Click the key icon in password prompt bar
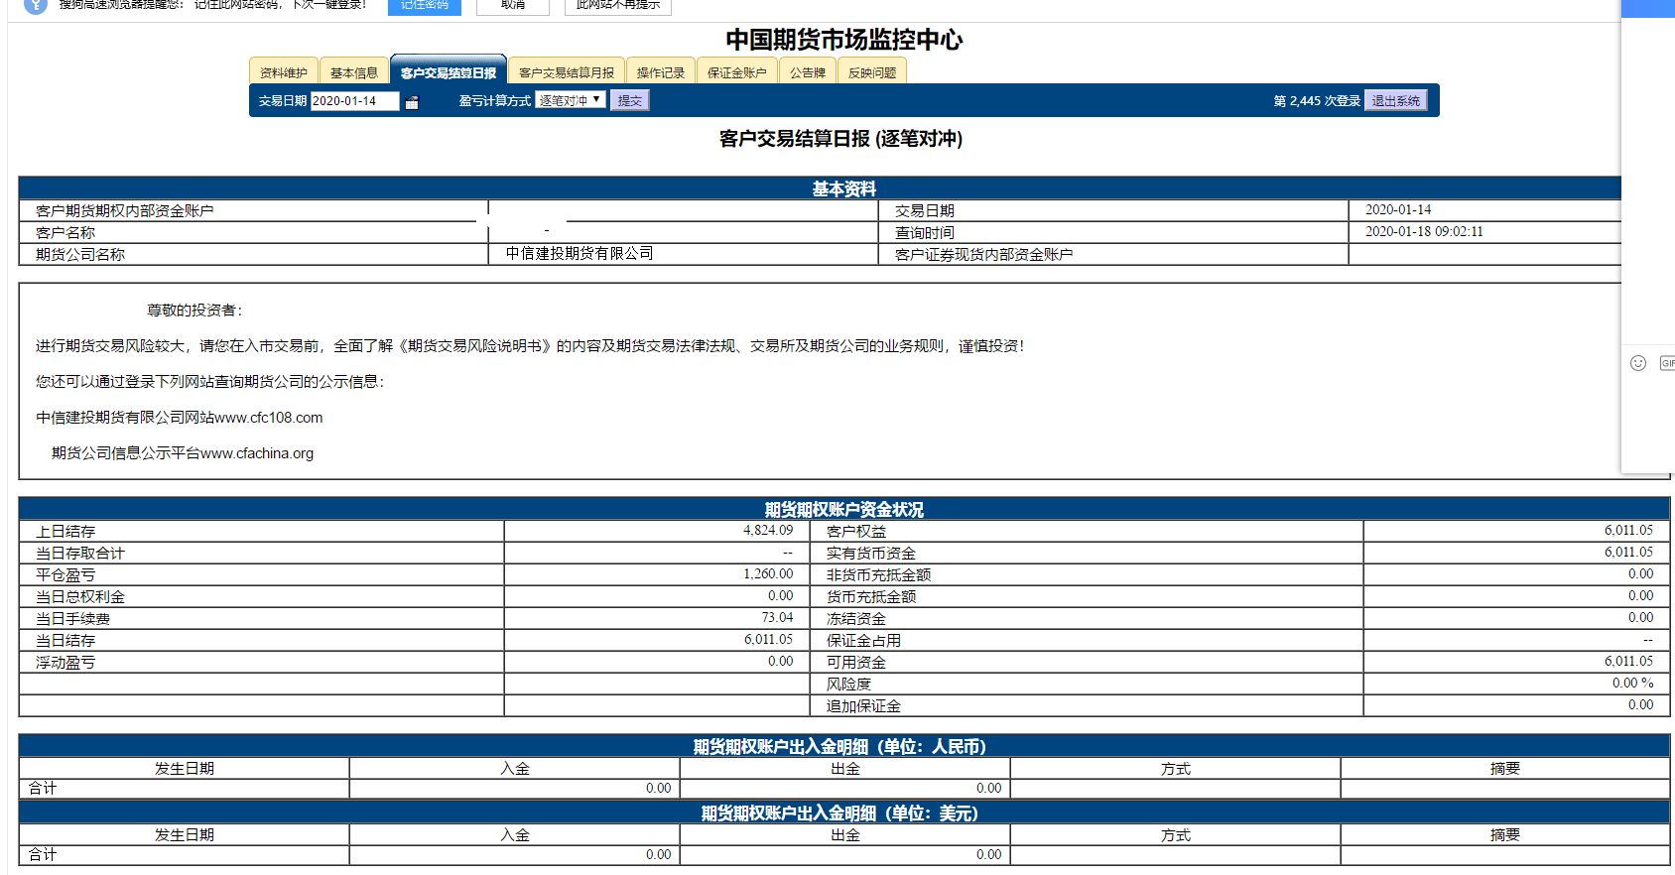Viewport: 1675px width, 875px height. pos(36,5)
